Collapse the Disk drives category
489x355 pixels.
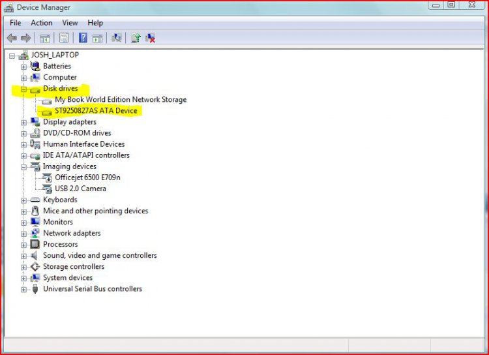(x=24, y=89)
